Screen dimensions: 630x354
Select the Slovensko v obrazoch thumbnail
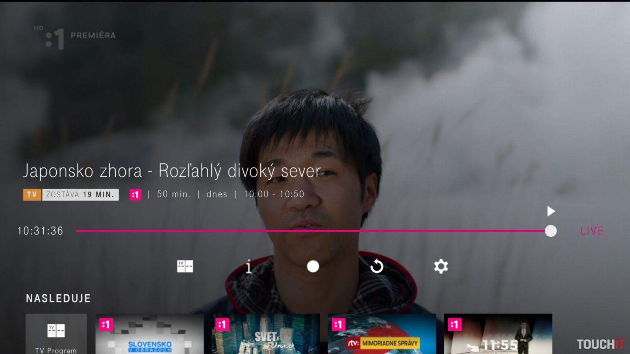click(x=150, y=334)
